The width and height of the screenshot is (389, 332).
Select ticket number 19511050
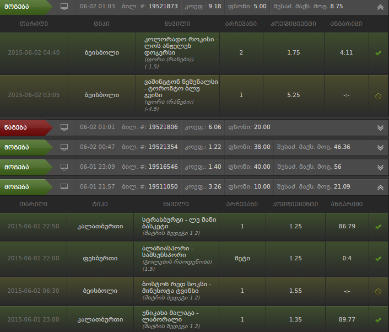(163, 187)
